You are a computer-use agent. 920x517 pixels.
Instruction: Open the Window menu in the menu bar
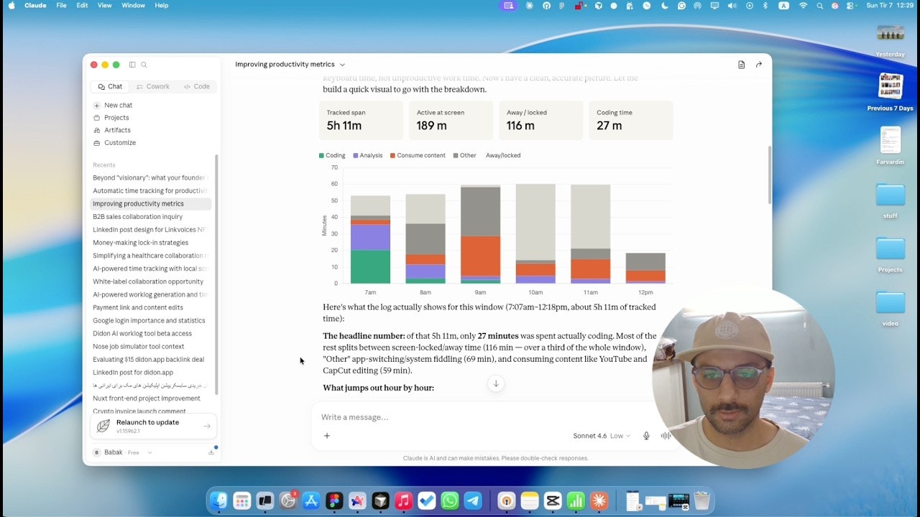point(133,5)
